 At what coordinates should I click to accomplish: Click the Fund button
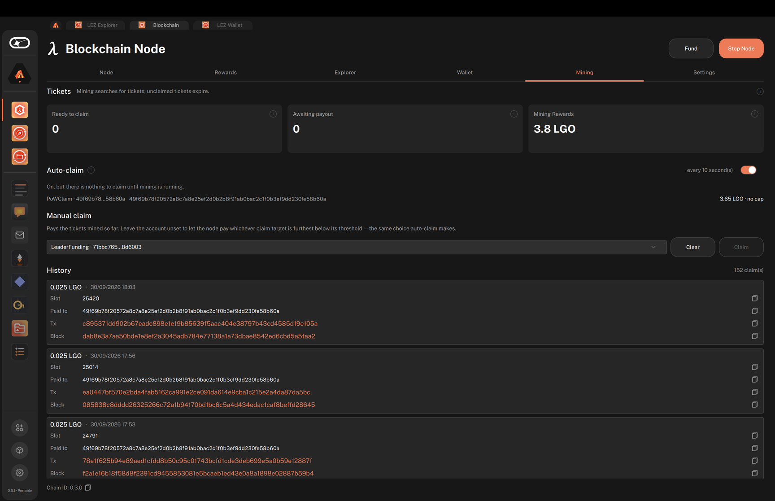pos(691,48)
